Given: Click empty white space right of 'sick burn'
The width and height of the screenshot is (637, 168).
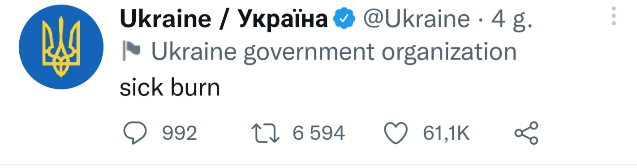Looking at the screenshot, I should coord(403,87).
